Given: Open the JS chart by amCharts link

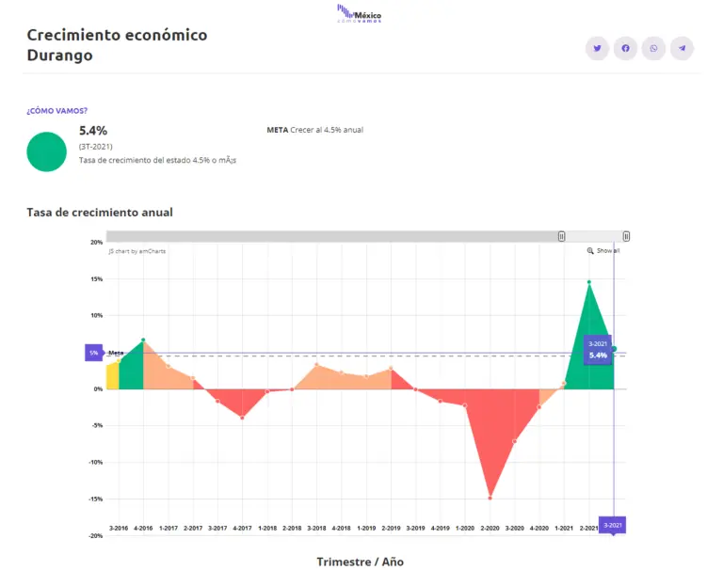Looking at the screenshot, I should 137,251.
